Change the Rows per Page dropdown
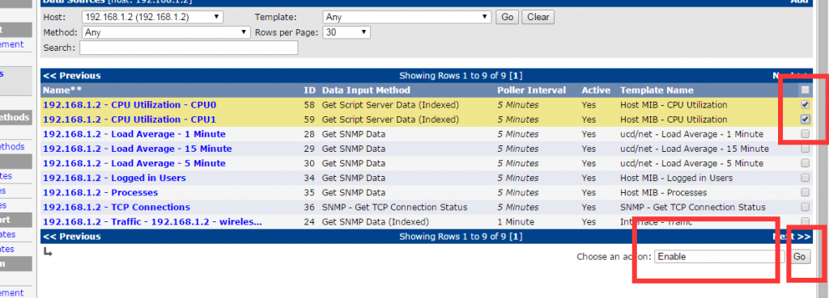Screen dimensions: 829x298 tap(346, 32)
